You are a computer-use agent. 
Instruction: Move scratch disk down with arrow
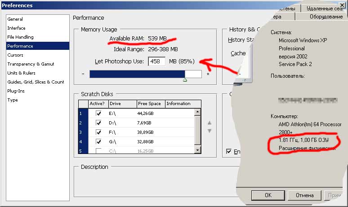pyautogui.click(x=210, y=131)
